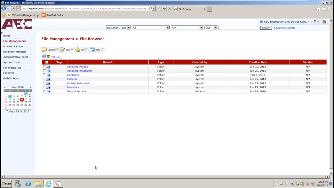Click the View checkmark icon in toolbar
The height and width of the screenshot is (188, 334).
tap(92, 50)
